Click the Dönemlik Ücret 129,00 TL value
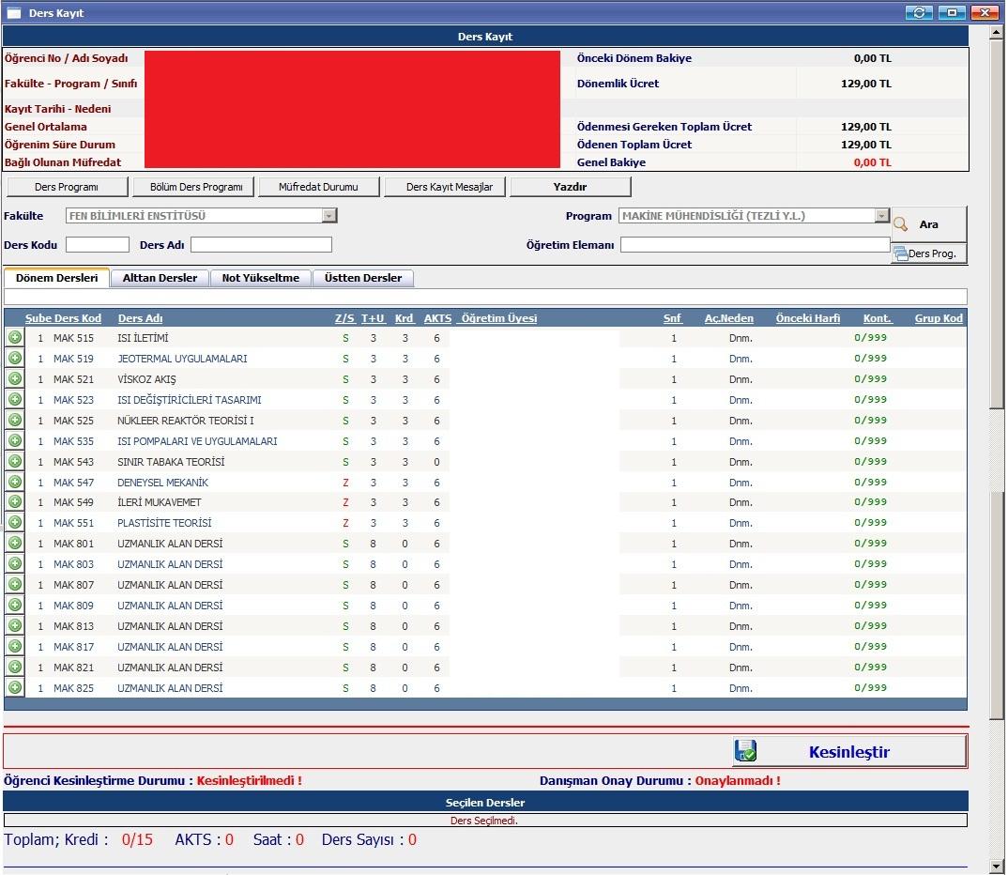Viewport: 1008px width, 875px height. (x=866, y=84)
